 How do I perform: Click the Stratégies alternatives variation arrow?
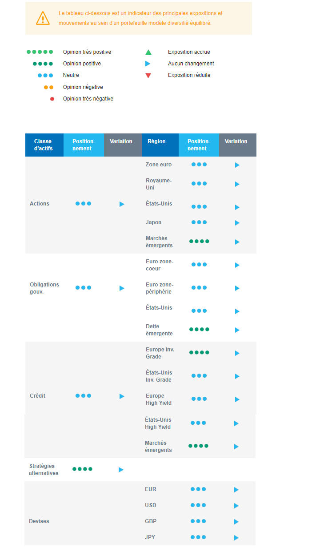121,470
